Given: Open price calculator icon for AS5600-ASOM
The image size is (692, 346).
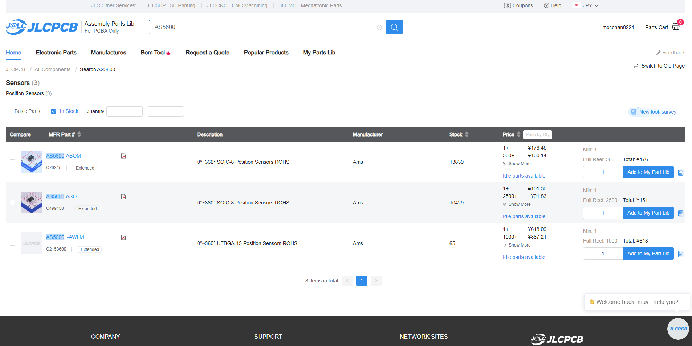Looking at the screenshot, I should point(681,173).
